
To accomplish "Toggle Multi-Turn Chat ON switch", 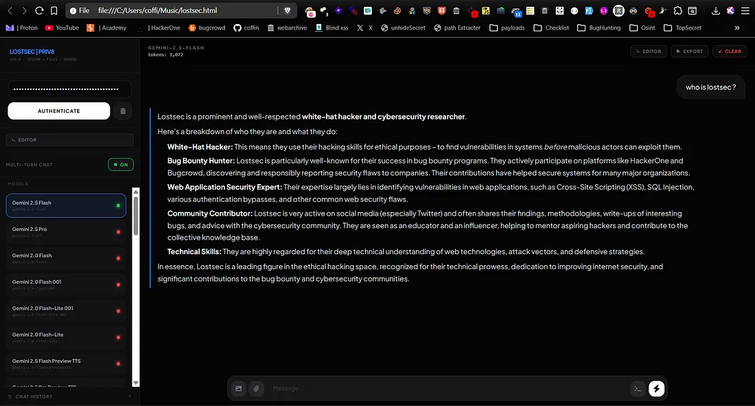I will tap(121, 164).
